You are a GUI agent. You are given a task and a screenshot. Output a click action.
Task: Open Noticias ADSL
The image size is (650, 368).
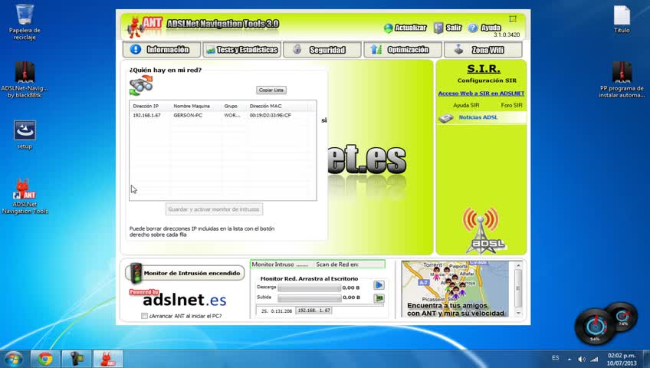[478, 117]
